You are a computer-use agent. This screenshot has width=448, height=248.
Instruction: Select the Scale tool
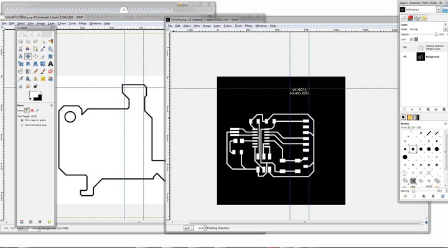coord(21,64)
